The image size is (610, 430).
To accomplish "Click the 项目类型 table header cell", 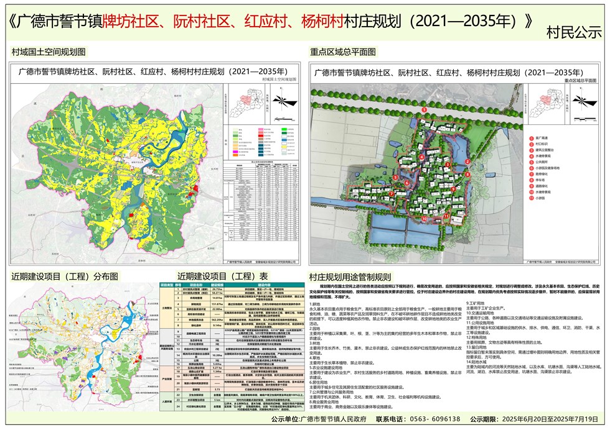I will click(166, 285).
